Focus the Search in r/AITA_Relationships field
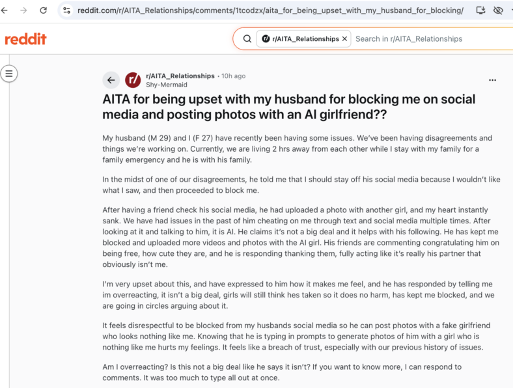This screenshot has width=513, height=388. tap(432, 39)
